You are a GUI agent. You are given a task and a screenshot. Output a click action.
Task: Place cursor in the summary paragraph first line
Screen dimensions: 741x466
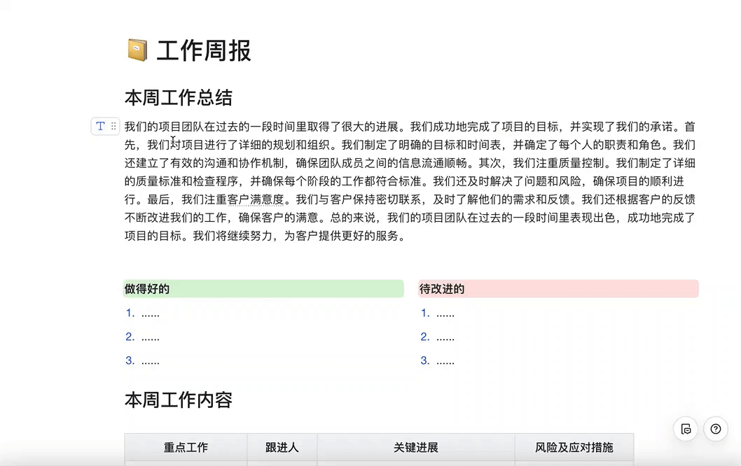[410, 127]
